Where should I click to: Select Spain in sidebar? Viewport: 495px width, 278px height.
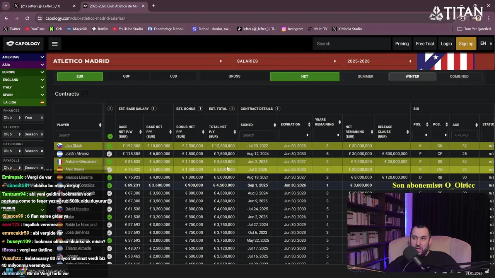(x=23, y=95)
